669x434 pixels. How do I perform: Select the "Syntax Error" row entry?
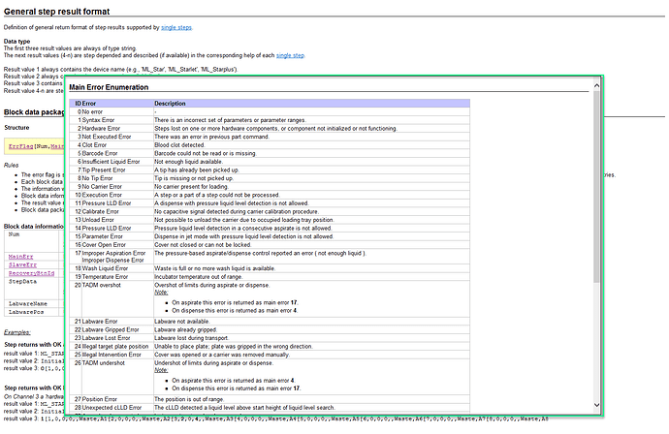[x=104, y=119]
